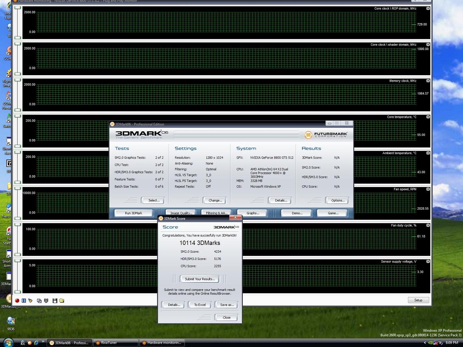Click HDR/SM3.0 Score value 5176
The image size is (463, 347).
[x=218, y=259]
